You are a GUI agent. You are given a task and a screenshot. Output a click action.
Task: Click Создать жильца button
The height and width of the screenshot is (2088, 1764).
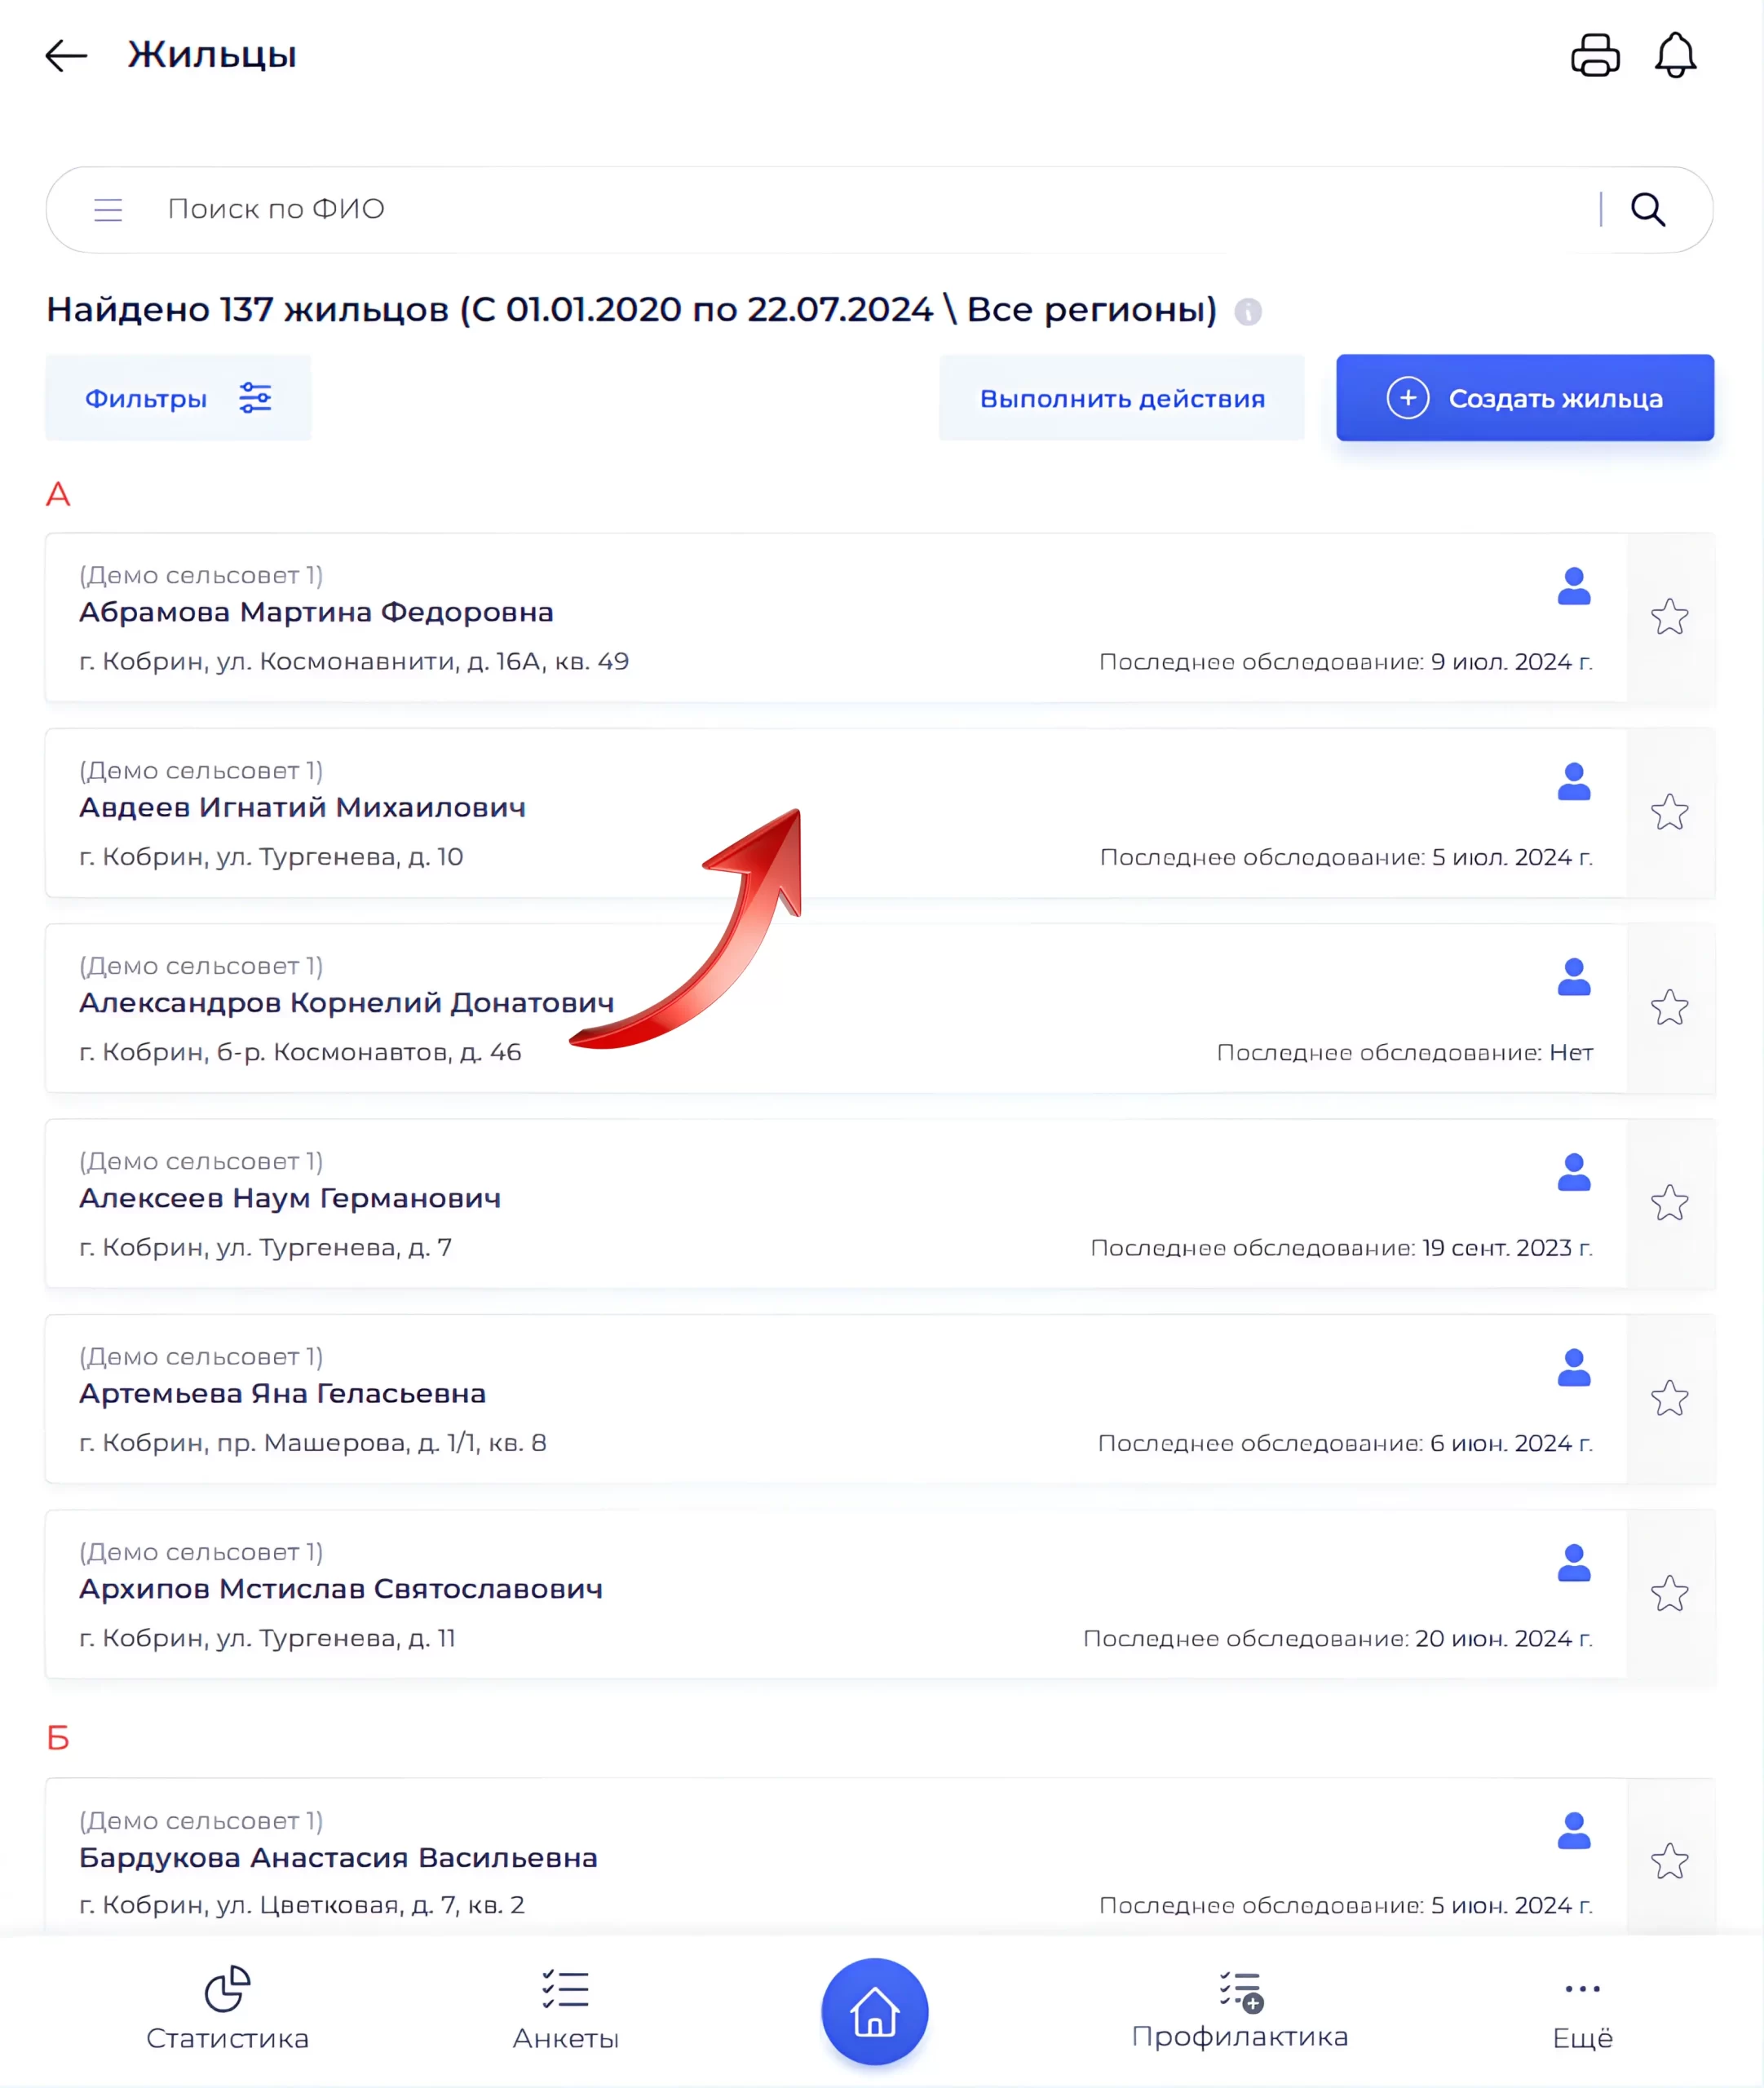[1525, 398]
